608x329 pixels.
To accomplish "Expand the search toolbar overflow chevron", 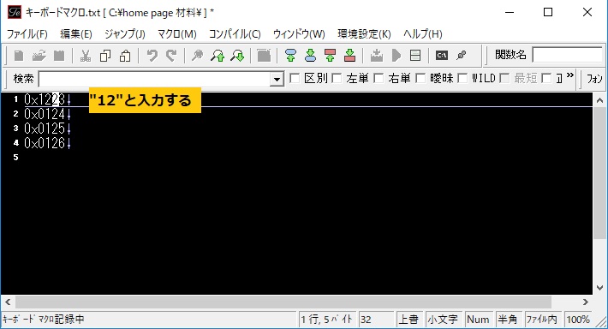I will [x=569, y=75].
